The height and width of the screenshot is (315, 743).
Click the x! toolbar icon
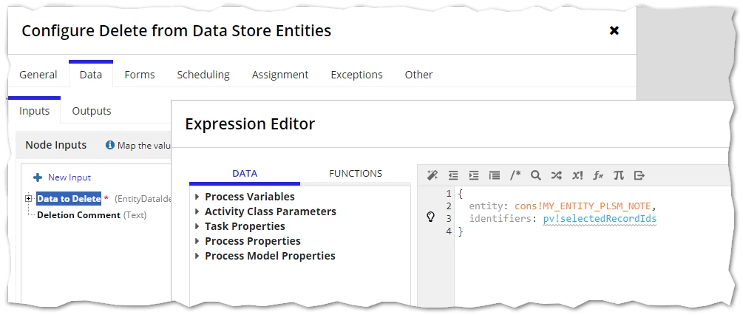pyautogui.click(x=577, y=175)
